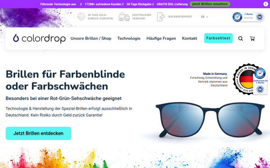Click the globe money-back guarantee icon
270x168 pixels.
click(81, 17)
